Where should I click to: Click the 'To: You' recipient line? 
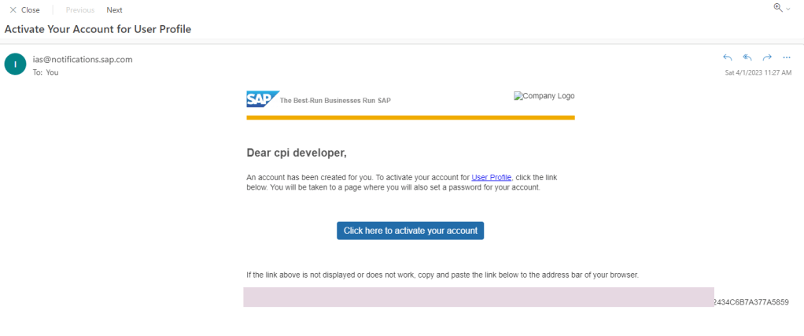(46, 72)
